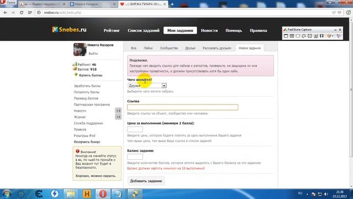Select the Новое задание tab

249,48
